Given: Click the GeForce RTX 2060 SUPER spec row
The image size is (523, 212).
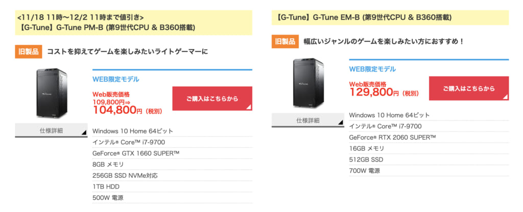Looking at the screenshot, I should click(429, 138).
